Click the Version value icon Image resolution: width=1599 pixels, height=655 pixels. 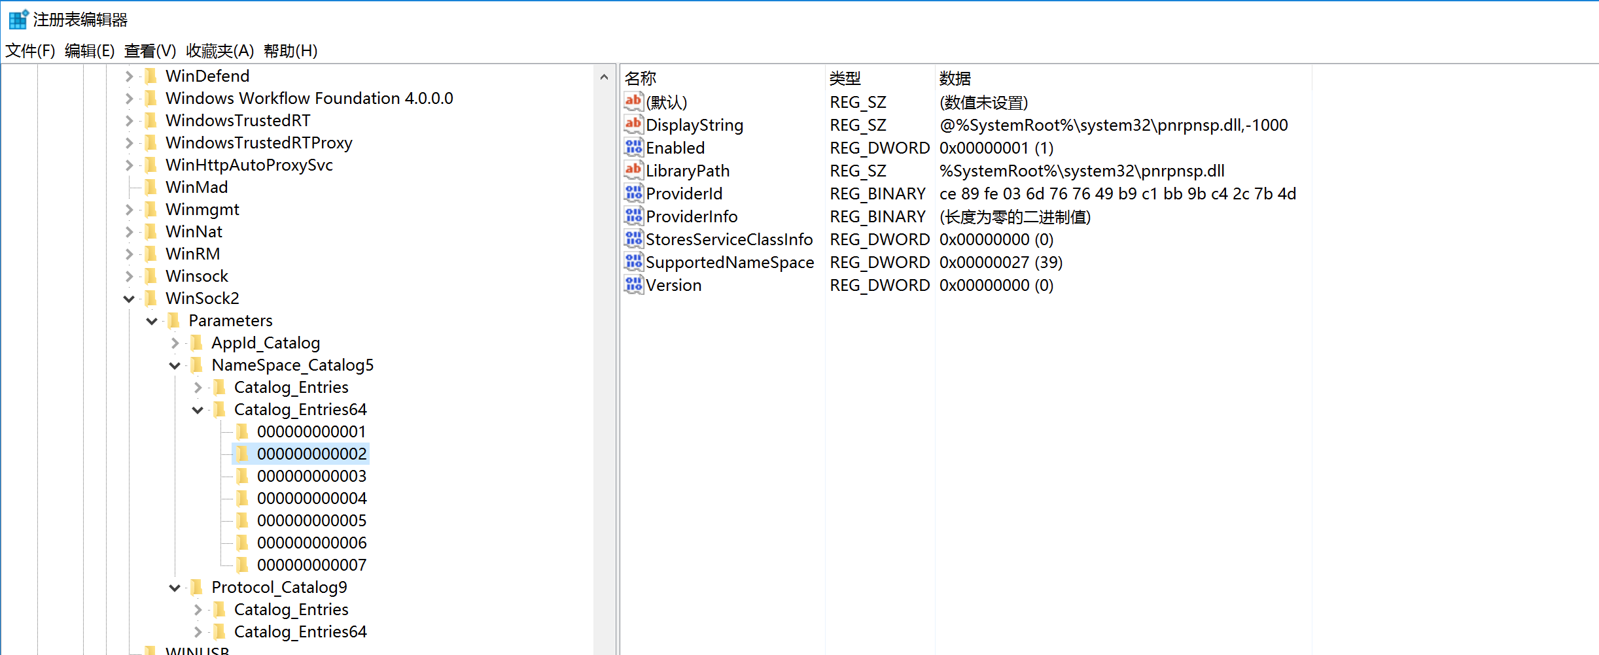(633, 284)
